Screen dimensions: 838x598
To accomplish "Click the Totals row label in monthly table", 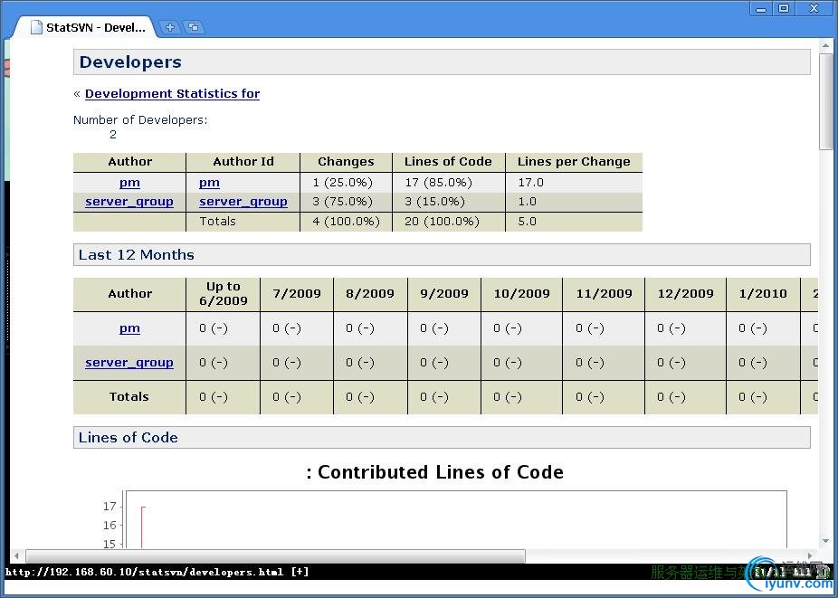I will [129, 397].
